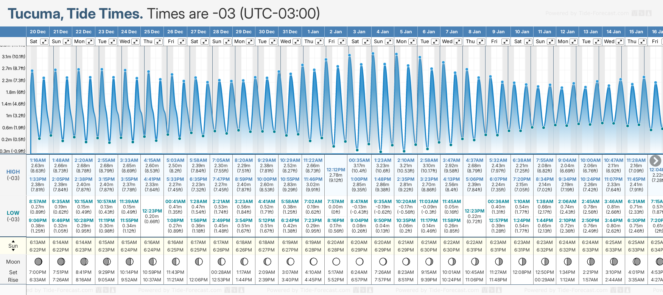663x295 pixels.
Task: Select the moon phase icon for 10 Jan
Action: point(522,261)
